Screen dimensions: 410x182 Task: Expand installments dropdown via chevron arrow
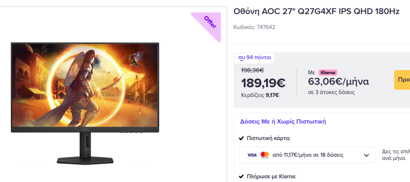click(x=366, y=155)
